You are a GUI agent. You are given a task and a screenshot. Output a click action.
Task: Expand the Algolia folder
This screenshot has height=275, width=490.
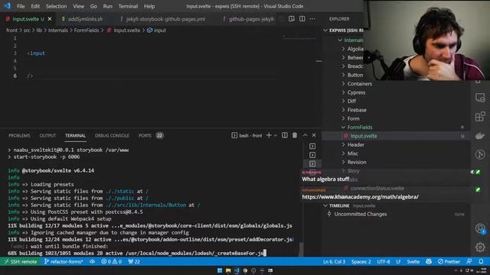click(x=355, y=49)
